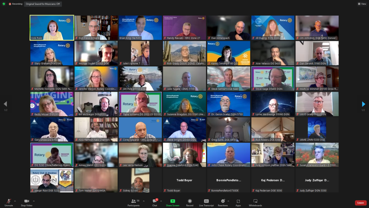Click the red Leave button
The height and width of the screenshot is (208, 369).
(360, 203)
